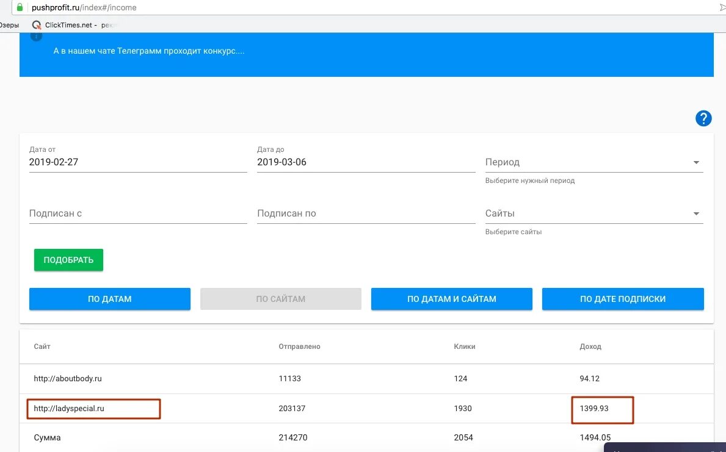Focus the 'Подписан с' field
Image resolution: width=726 pixels, height=452 pixels.
click(138, 213)
